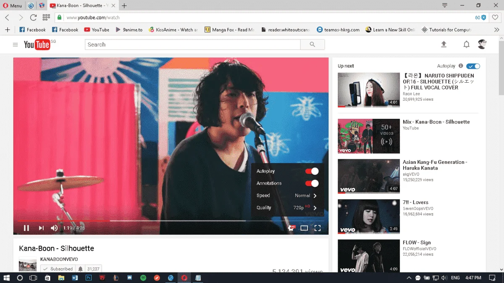504x283 pixels.
Task: Open the teamos-hkrg.com bookmark
Action: tap(339, 30)
